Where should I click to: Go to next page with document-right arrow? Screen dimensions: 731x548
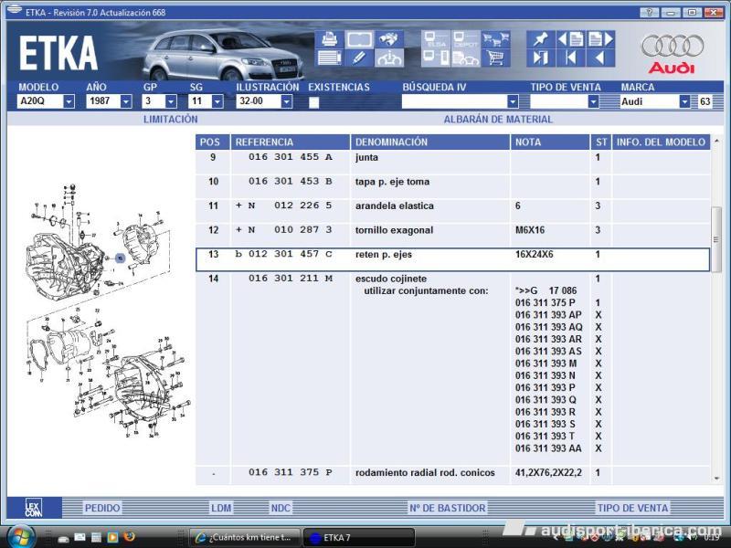600,39
